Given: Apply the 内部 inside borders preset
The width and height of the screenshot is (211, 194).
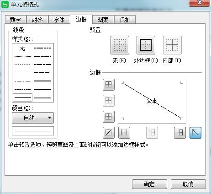Looking at the screenshot, I should [172, 45].
